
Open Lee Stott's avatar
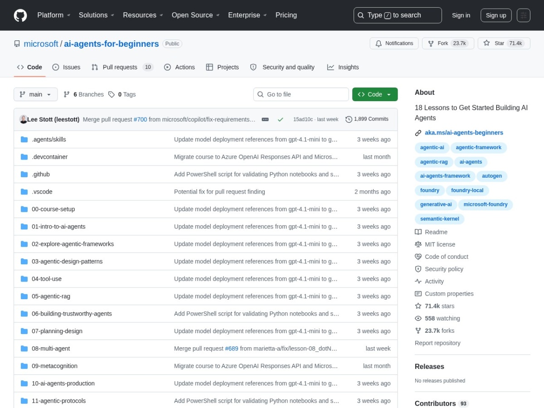pos(23,119)
